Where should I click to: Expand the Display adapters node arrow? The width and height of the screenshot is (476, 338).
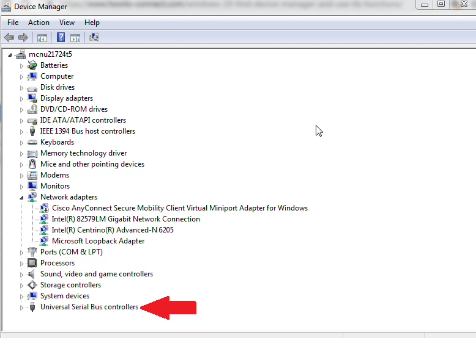pyautogui.click(x=21, y=99)
